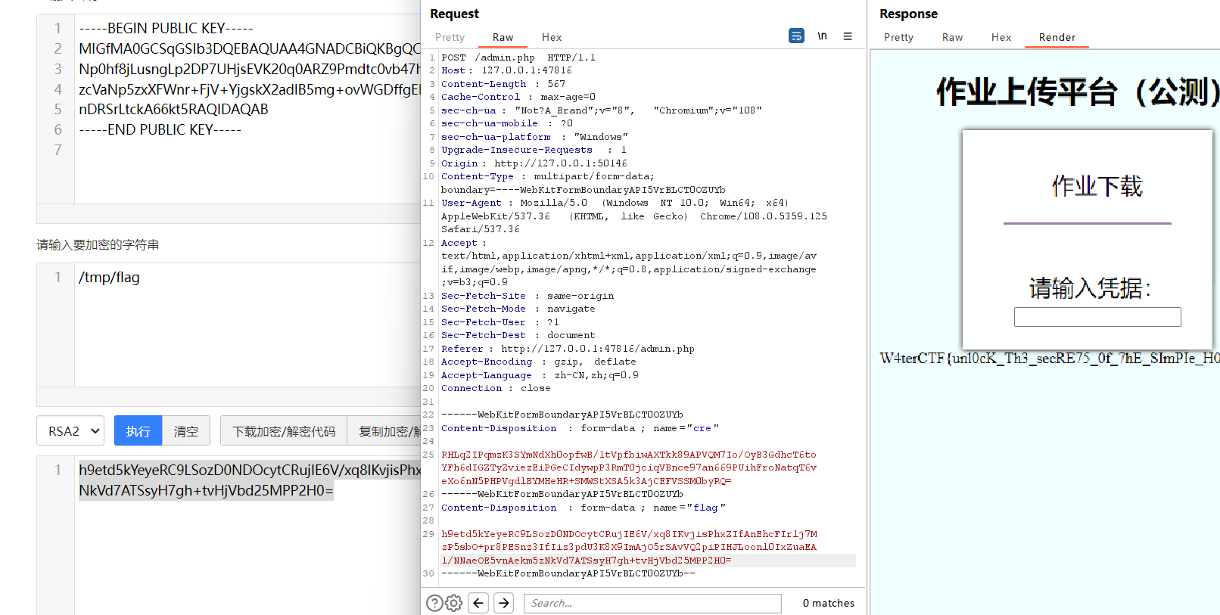
Task: Click 下载加密/解密代码 button
Action: click(284, 430)
